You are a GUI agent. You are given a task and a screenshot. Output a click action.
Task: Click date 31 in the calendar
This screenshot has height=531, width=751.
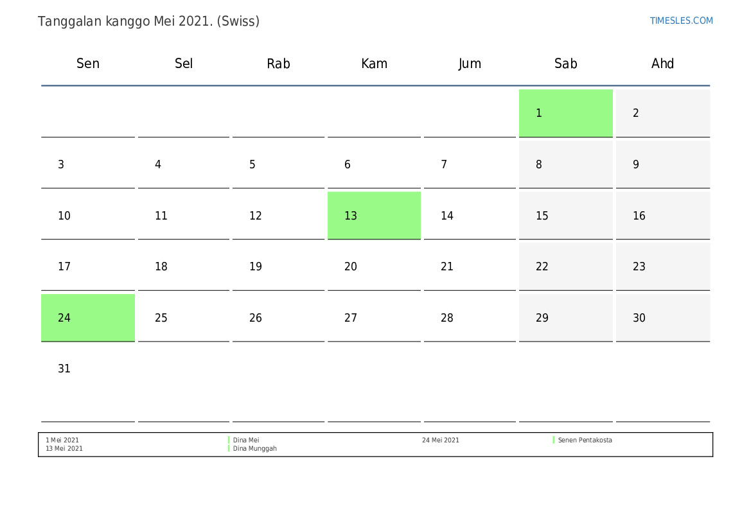click(x=64, y=369)
